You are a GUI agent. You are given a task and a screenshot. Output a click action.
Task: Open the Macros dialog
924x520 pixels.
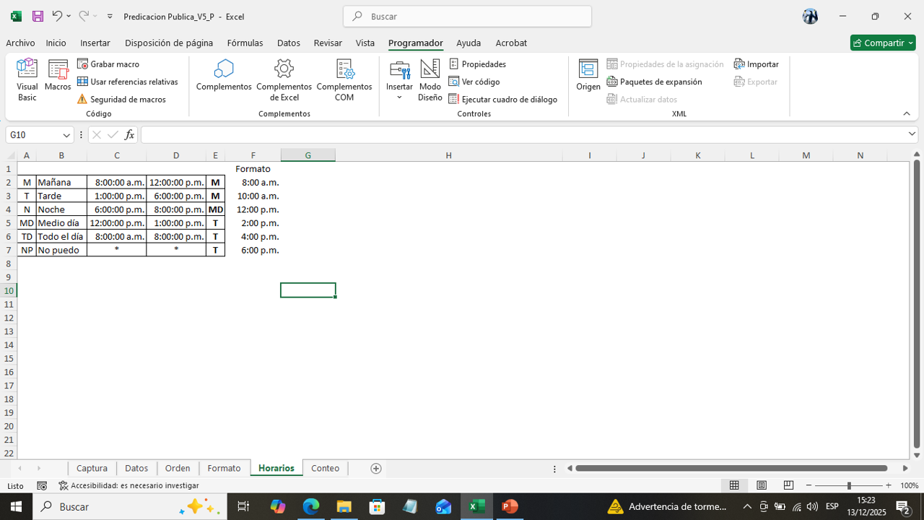click(x=58, y=77)
